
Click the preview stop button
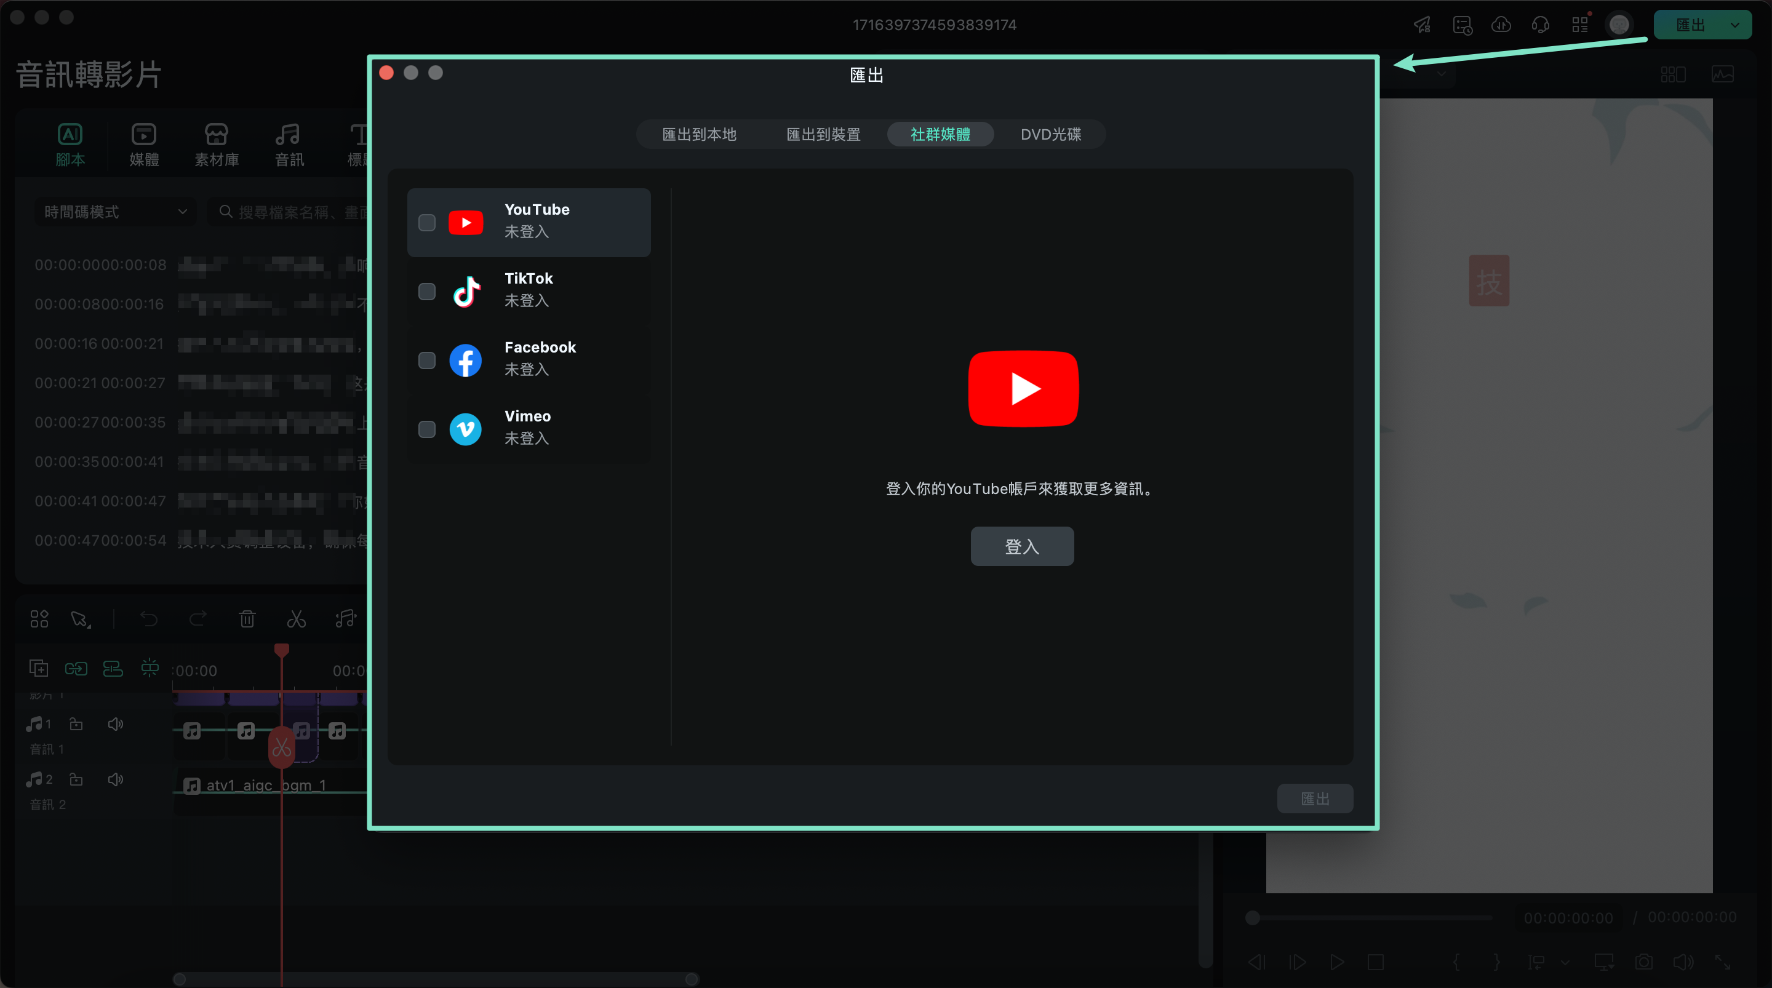(x=1376, y=962)
